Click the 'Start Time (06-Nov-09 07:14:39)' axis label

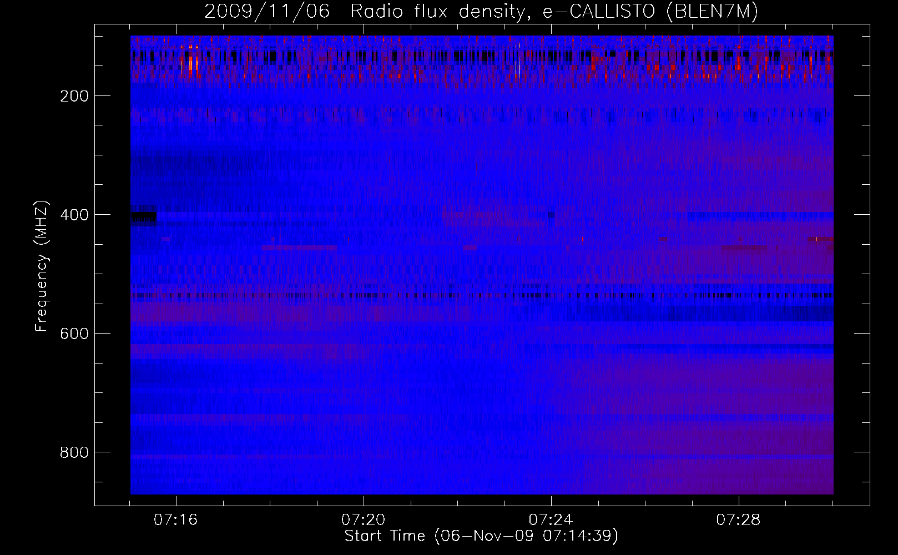click(x=481, y=536)
